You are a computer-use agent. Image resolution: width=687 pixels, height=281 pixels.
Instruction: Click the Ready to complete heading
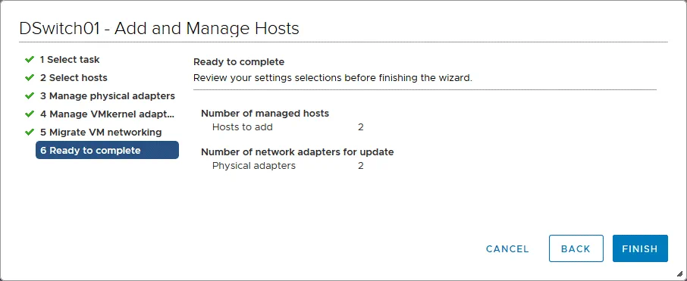point(239,62)
